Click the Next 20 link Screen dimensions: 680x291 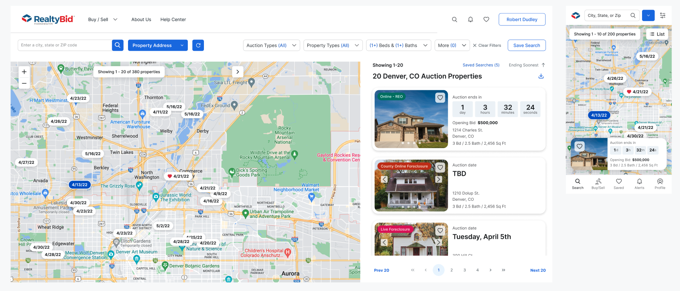pos(538,270)
